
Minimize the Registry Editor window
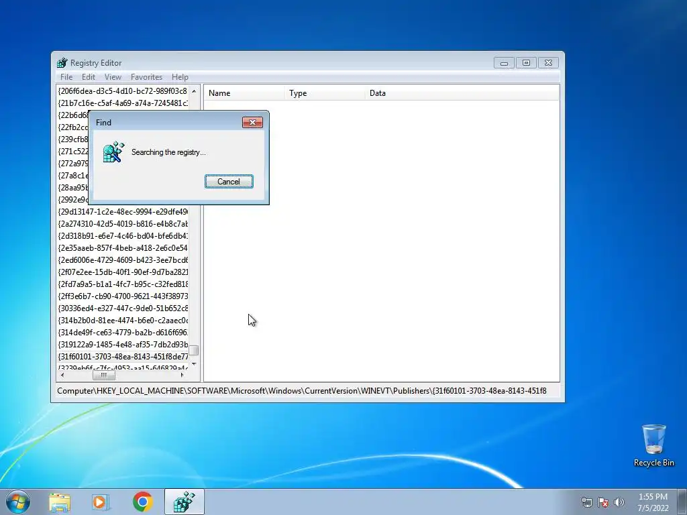pos(504,62)
